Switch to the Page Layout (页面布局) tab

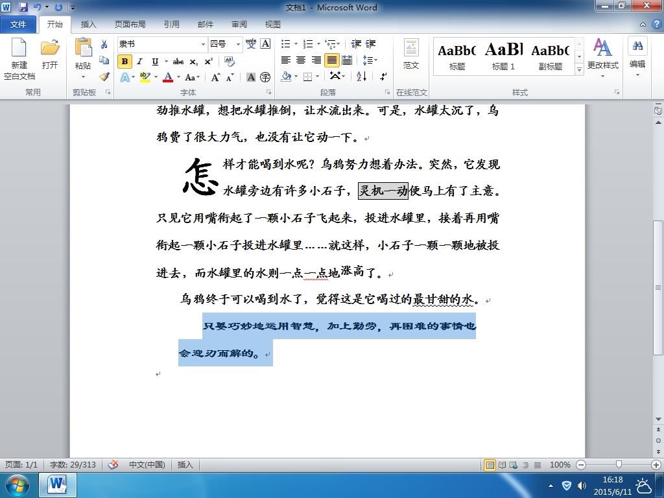(130, 25)
